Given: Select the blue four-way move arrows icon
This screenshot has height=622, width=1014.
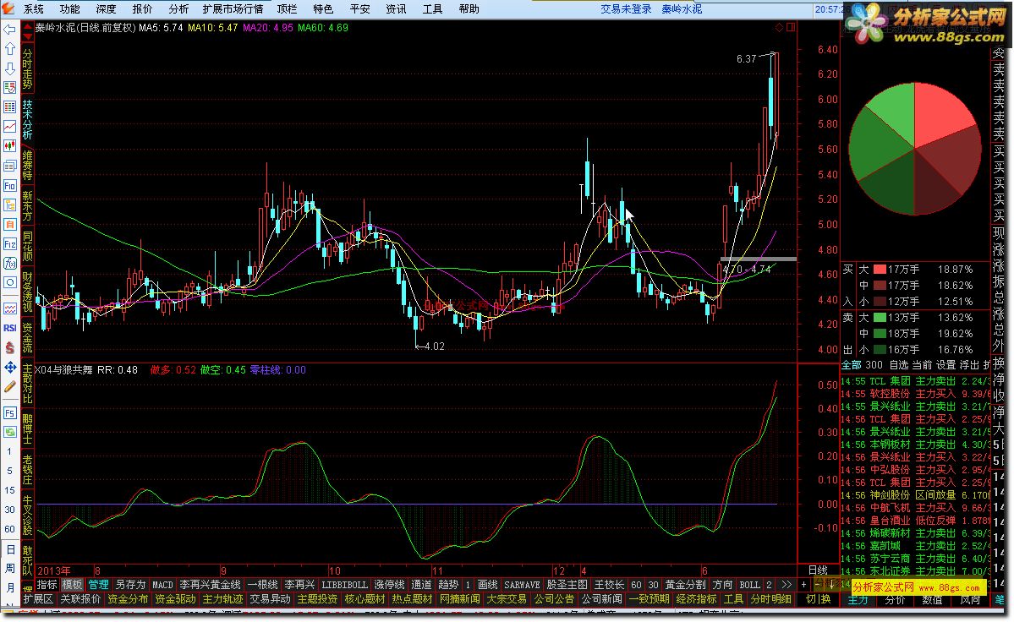Looking at the screenshot, I should pos(9,367).
